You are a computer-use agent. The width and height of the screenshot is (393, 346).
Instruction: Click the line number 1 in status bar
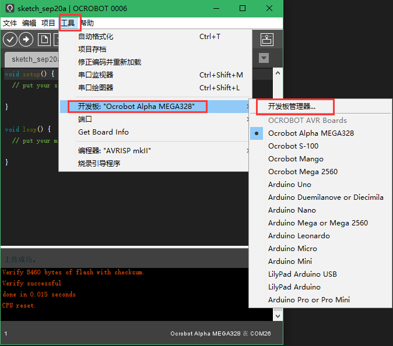pyautogui.click(x=6, y=334)
